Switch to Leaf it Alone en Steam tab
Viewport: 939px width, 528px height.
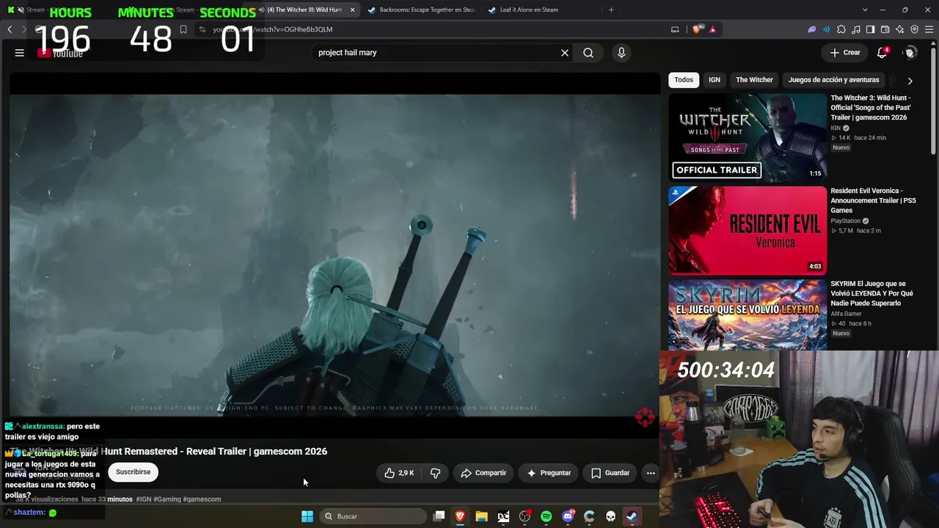pos(541,10)
